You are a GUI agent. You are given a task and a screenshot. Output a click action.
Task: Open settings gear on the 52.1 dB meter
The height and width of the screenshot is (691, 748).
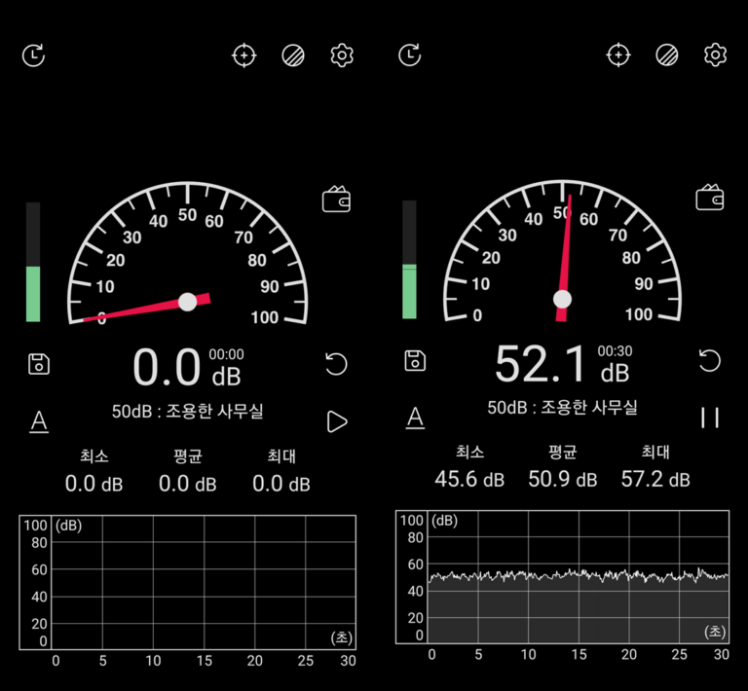716,55
